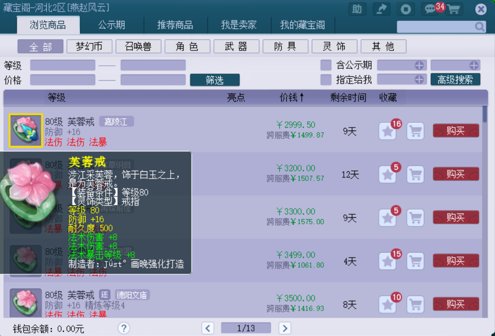
Task: Favorite the ¥3200.00 item with star
Action: tap(388, 174)
